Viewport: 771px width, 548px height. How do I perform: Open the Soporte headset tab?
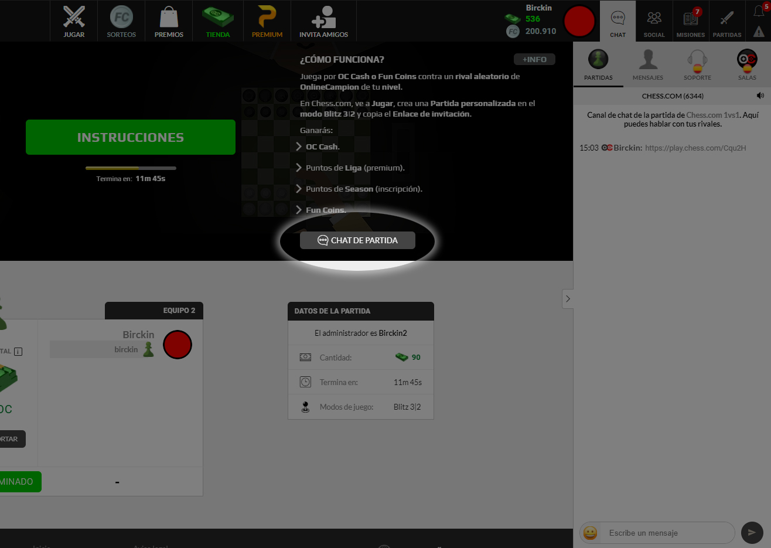coord(697,65)
